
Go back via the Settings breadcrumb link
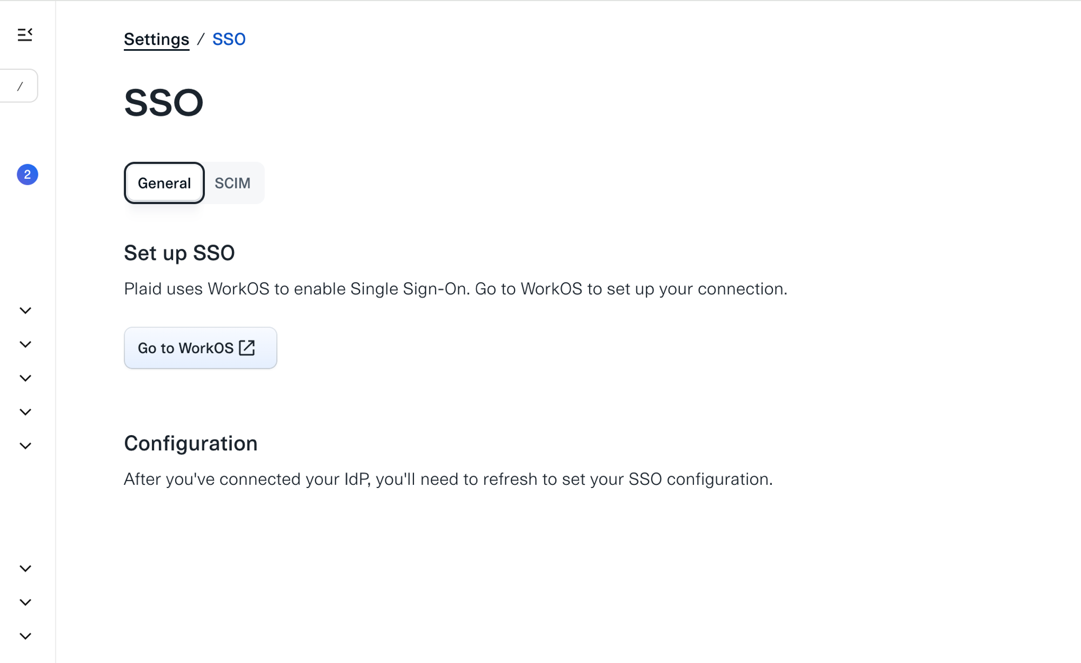coord(156,39)
